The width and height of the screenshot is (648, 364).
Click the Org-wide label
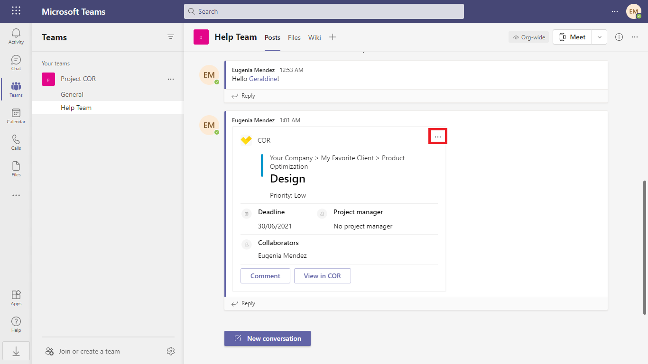click(x=528, y=37)
